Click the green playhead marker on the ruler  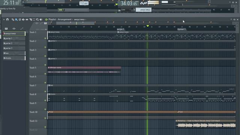pos(148,26)
